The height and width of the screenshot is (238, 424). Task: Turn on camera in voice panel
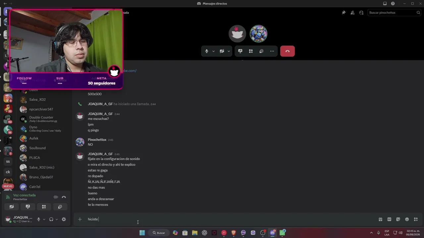pos(12,207)
